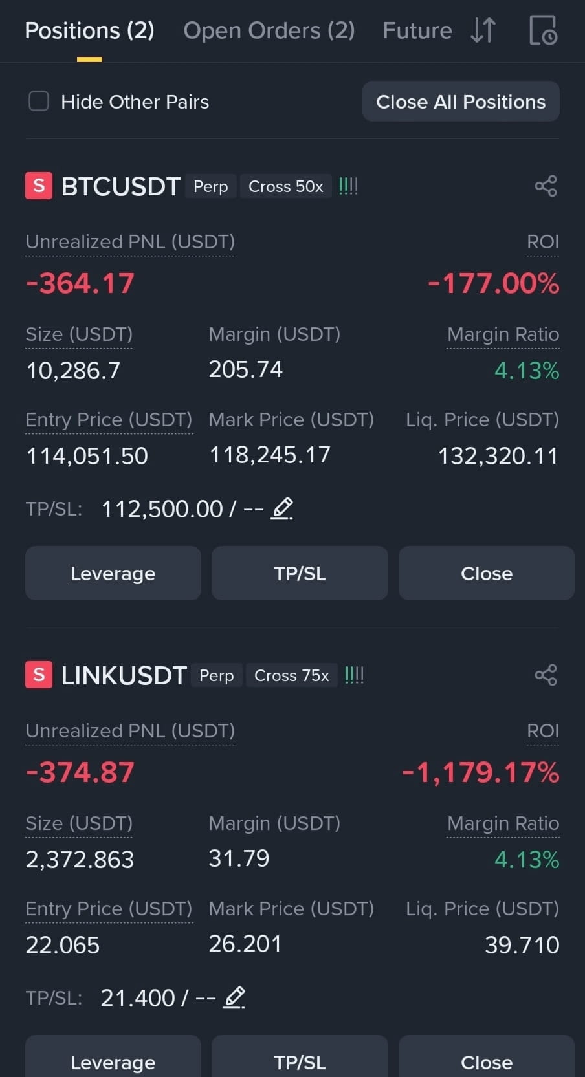Close the BTCUSDT position
The width and height of the screenshot is (585, 1077).
487,573
